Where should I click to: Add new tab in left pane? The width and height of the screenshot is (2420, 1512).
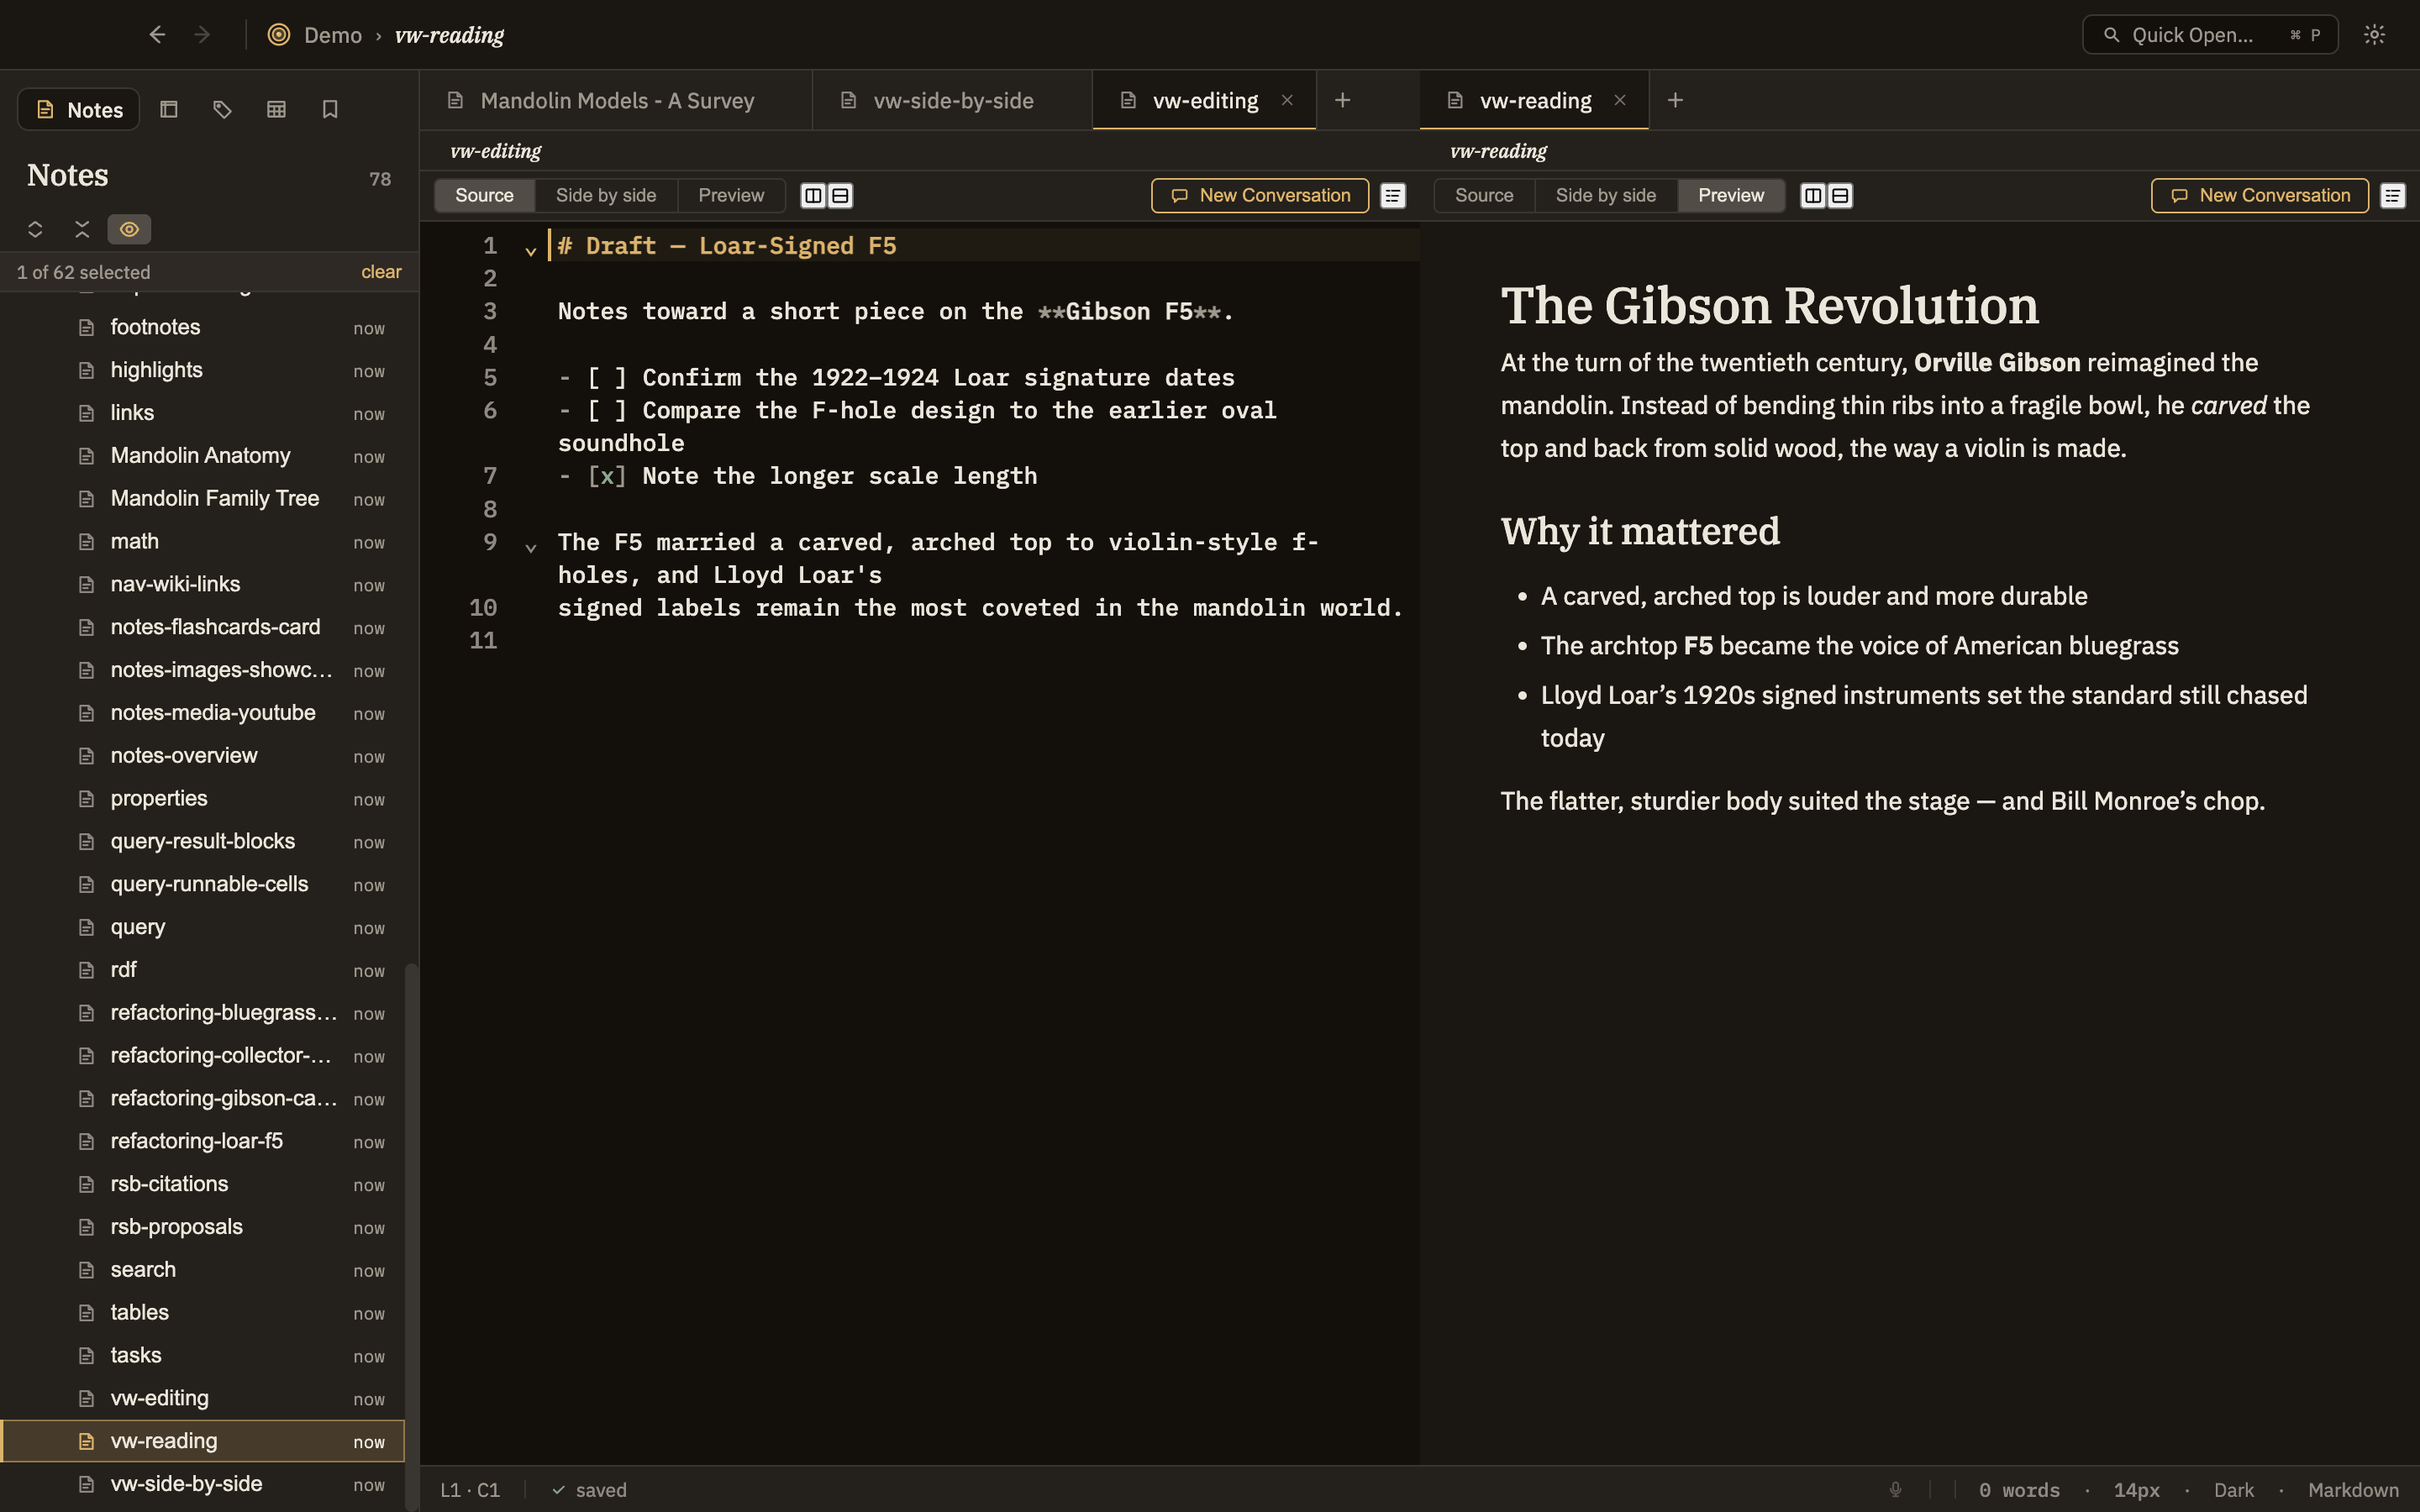coord(1343,100)
